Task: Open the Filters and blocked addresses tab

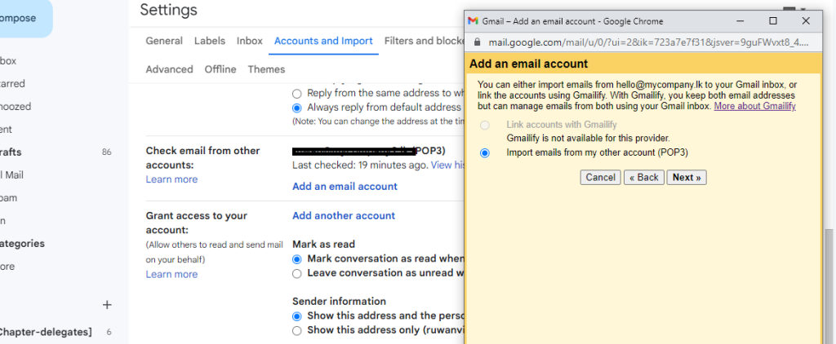Action: (424, 41)
